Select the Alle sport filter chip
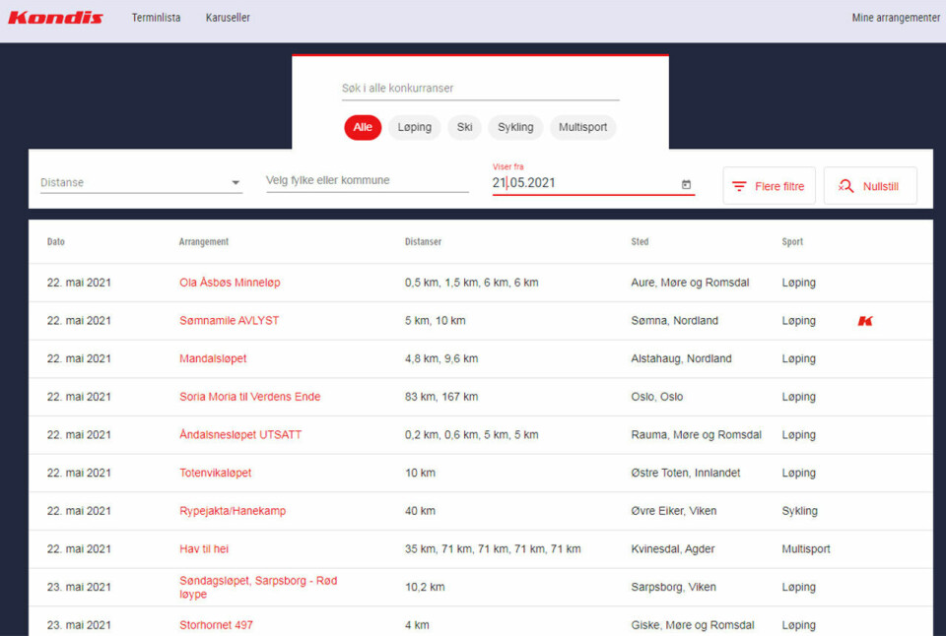 pyautogui.click(x=363, y=127)
